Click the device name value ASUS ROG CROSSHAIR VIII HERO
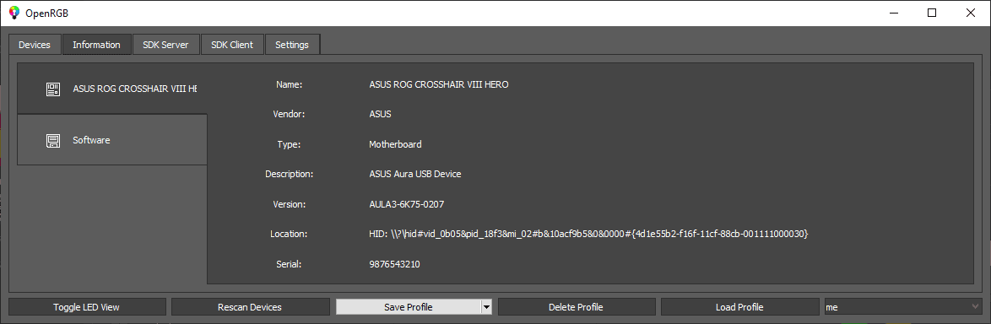 pyautogui.click(x=439, y=84)
